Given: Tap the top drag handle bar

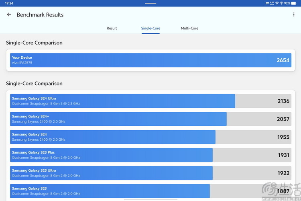Looking at the screenshot, I should [150, 3].
